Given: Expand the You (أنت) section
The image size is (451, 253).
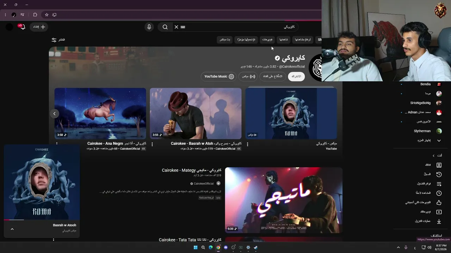Looking at the screenshot, I should 437,155.
